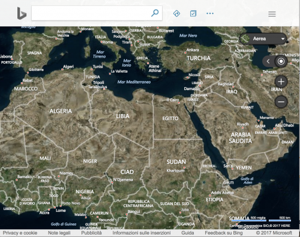The height and width of the screenshot is (237, 300).
Task: Click the SPAGNA country label
Action: [35, 53]
